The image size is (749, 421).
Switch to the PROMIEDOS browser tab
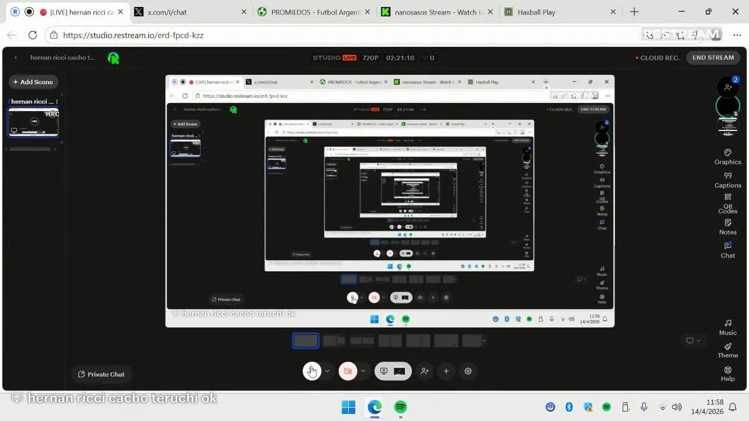coord(312,12)
